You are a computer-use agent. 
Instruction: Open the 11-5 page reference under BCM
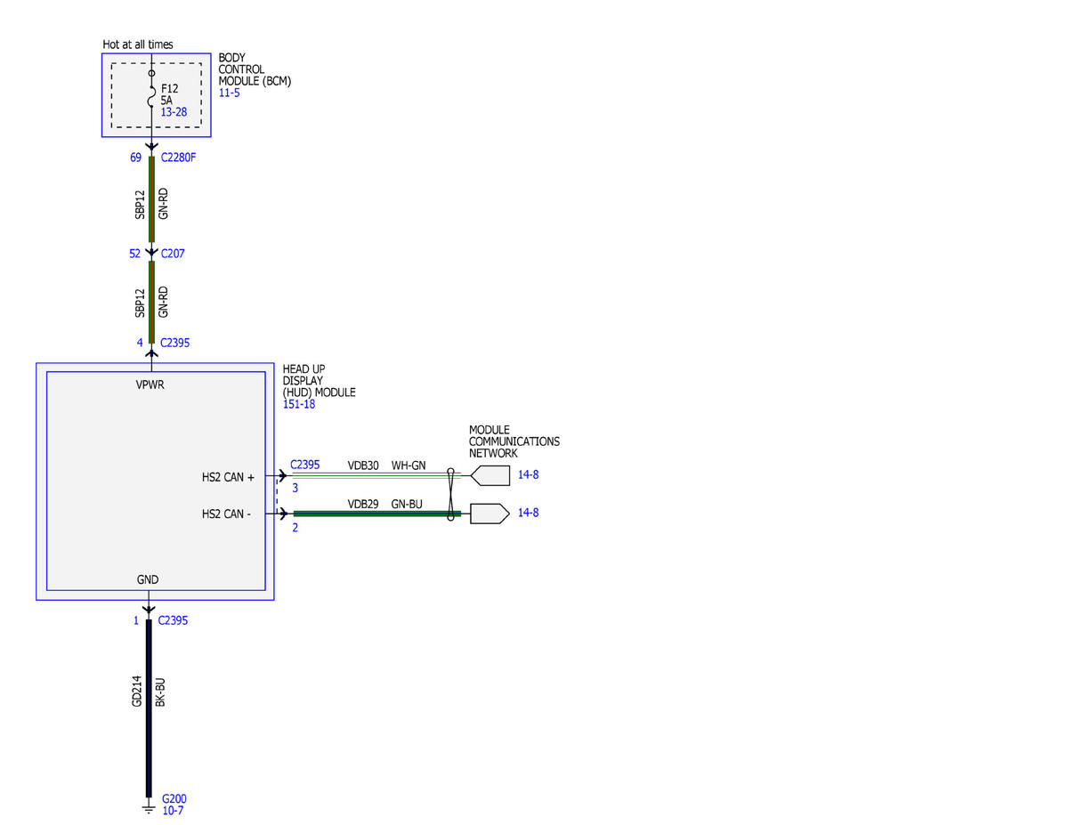coord(229,93)
